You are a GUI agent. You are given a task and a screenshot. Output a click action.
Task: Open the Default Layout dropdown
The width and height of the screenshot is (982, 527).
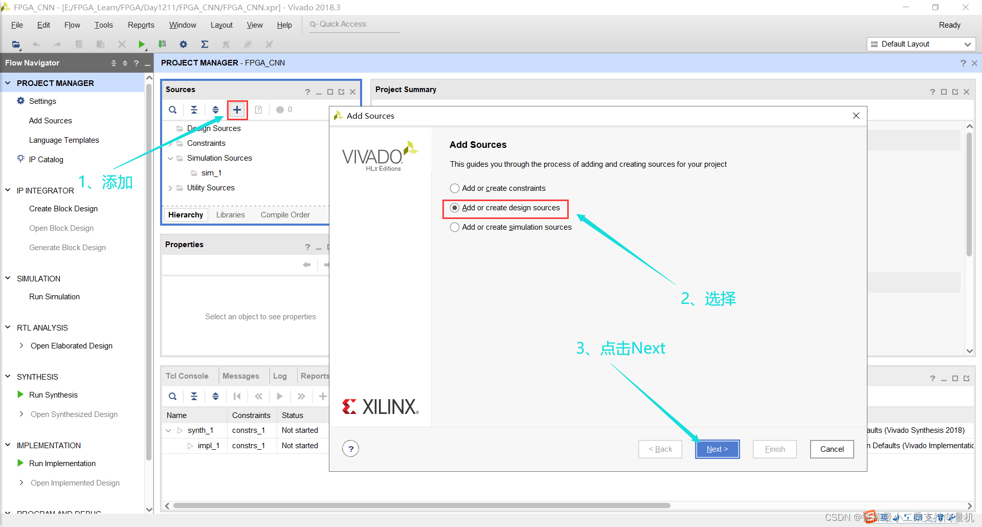pos(921,44)
